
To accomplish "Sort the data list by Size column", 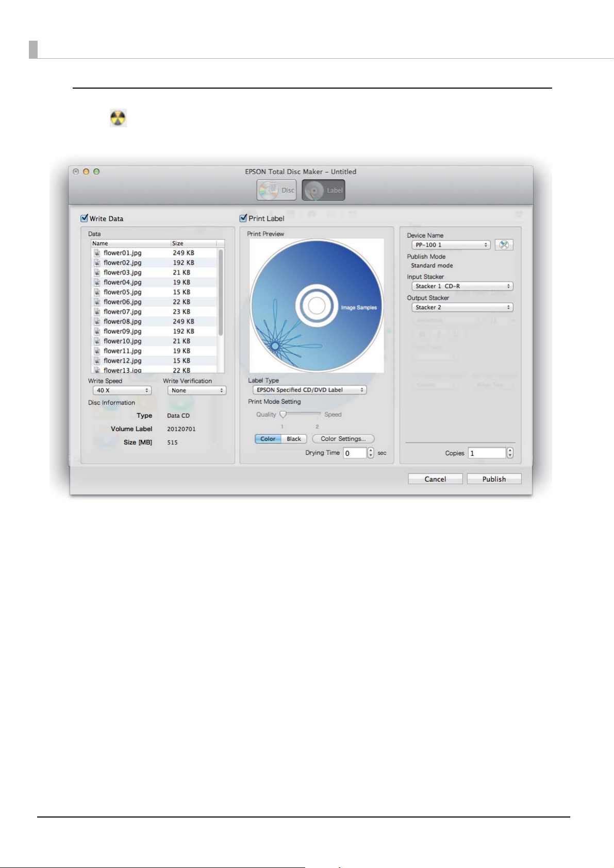I will 194,243.
